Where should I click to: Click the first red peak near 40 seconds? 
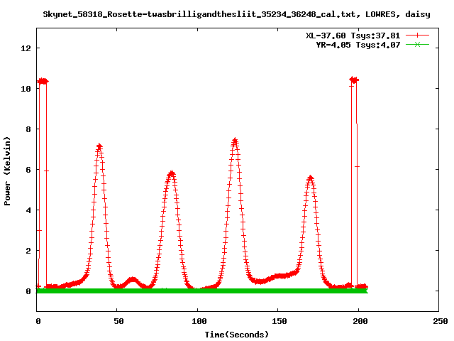click(99, 146)
